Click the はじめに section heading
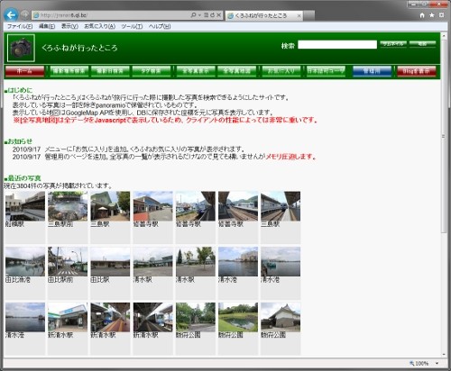This screenshot has width=451, height=371. 20,90
